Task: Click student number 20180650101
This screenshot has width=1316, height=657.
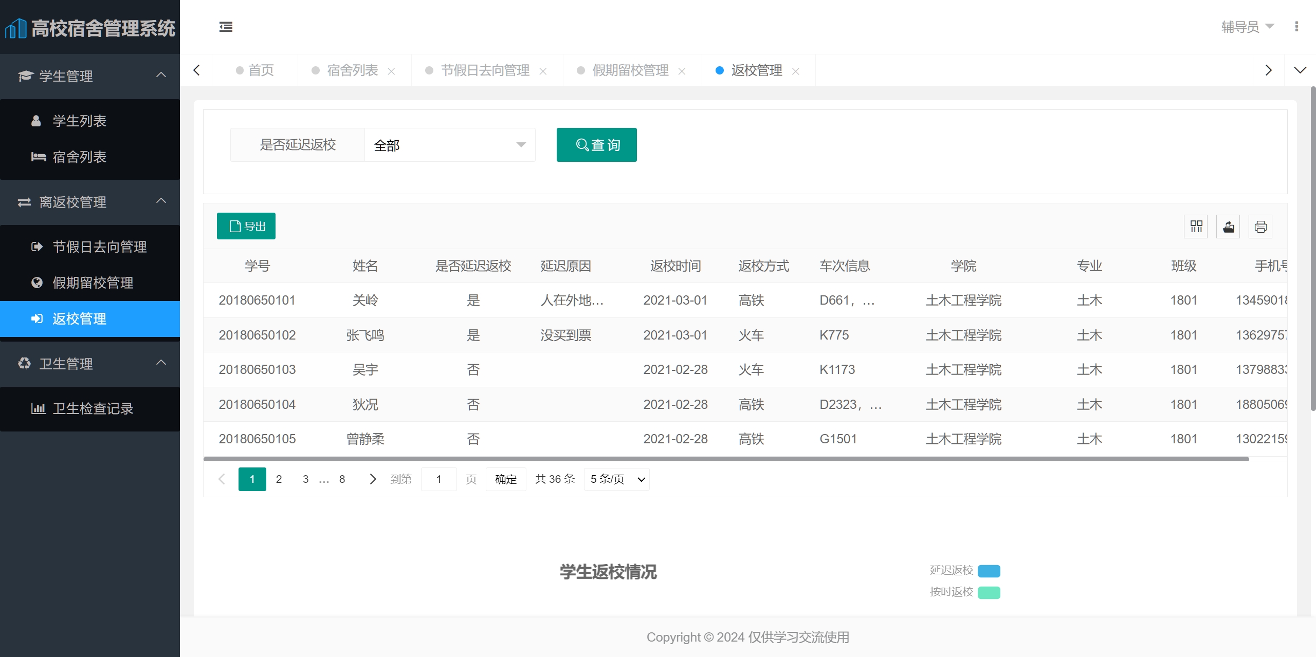Action: 257,301
